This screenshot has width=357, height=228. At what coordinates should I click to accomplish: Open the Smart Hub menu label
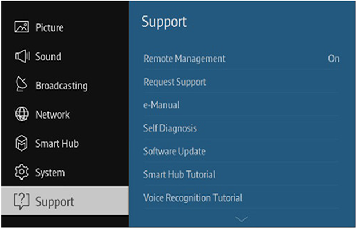[x=57, y=144]
